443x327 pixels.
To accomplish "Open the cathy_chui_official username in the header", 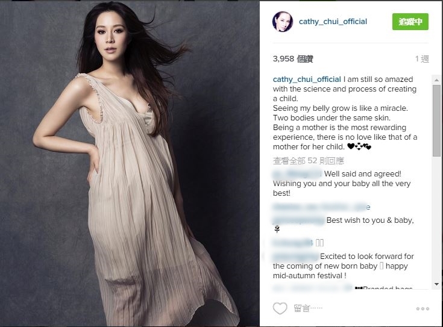I will (333, 22).
